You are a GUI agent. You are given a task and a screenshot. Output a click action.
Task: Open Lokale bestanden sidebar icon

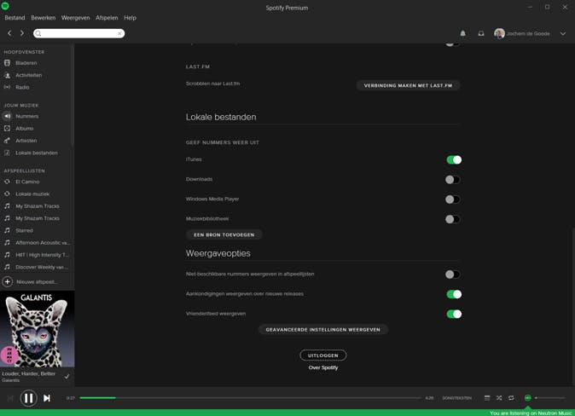(7, 153)
